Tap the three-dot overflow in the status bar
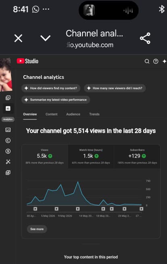Screen dimensions: 167x264 (x=46, y=9)
